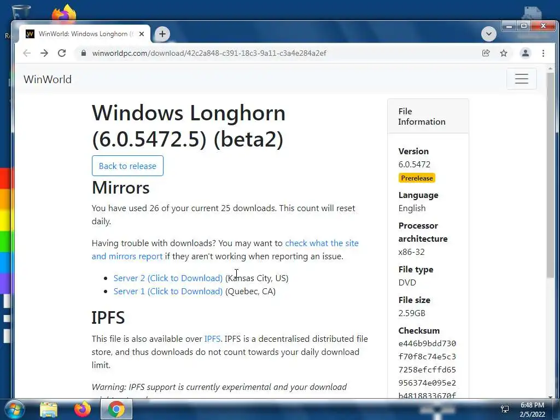Screen dimensions: 560x420
Task: Click the padlock site info icon
Action: click(x=84, y=53)
